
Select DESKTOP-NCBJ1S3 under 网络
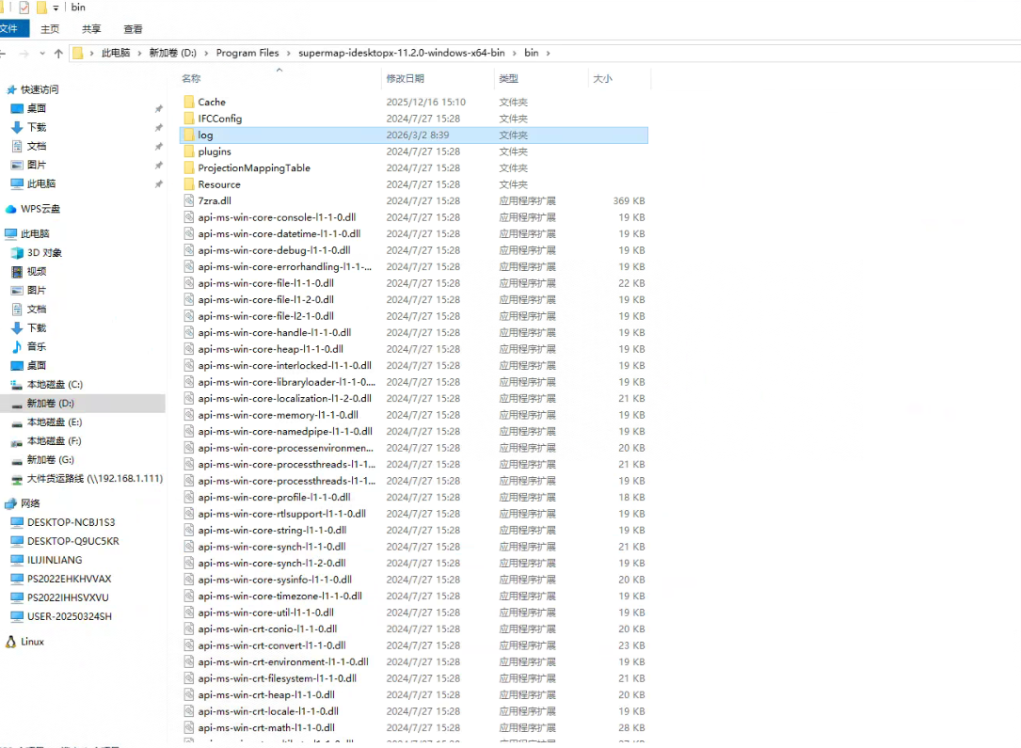(x=71, y=522)
